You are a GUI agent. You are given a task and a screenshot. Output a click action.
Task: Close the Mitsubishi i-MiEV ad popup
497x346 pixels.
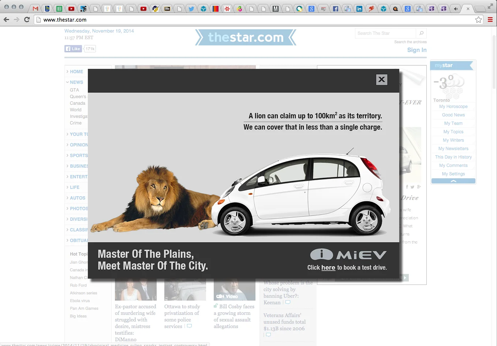[x=381, y=79]
